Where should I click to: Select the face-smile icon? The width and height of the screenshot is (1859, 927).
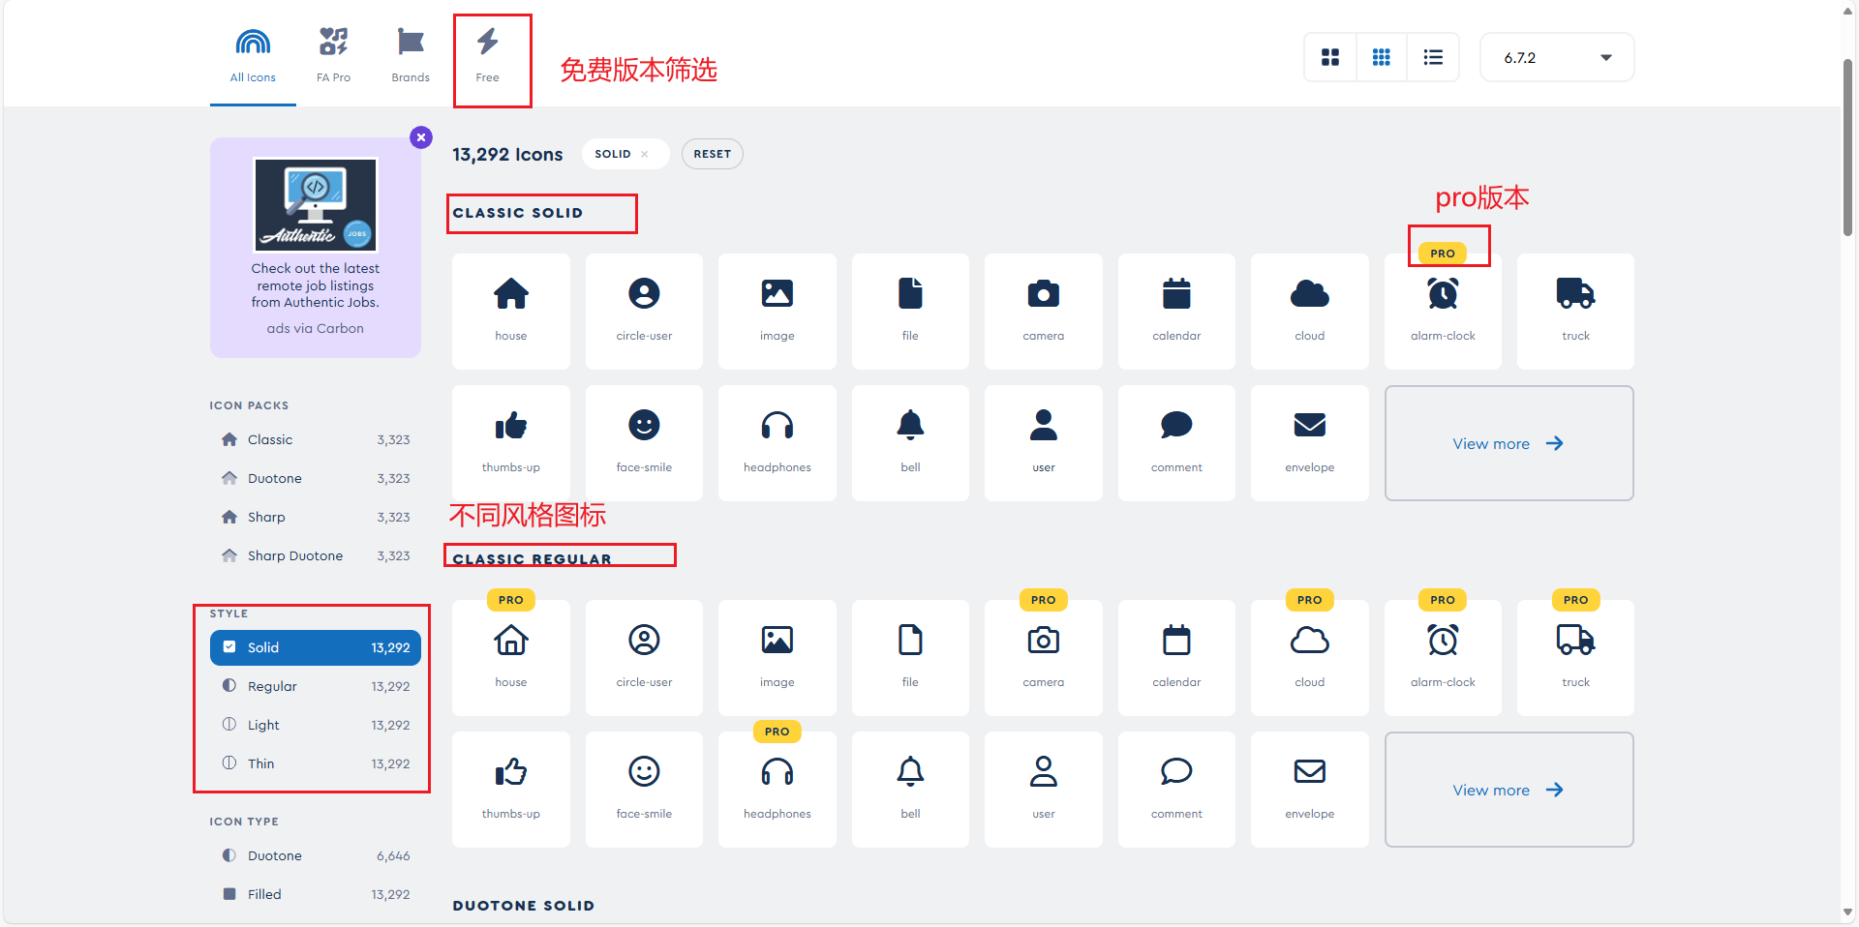point(643,441)
